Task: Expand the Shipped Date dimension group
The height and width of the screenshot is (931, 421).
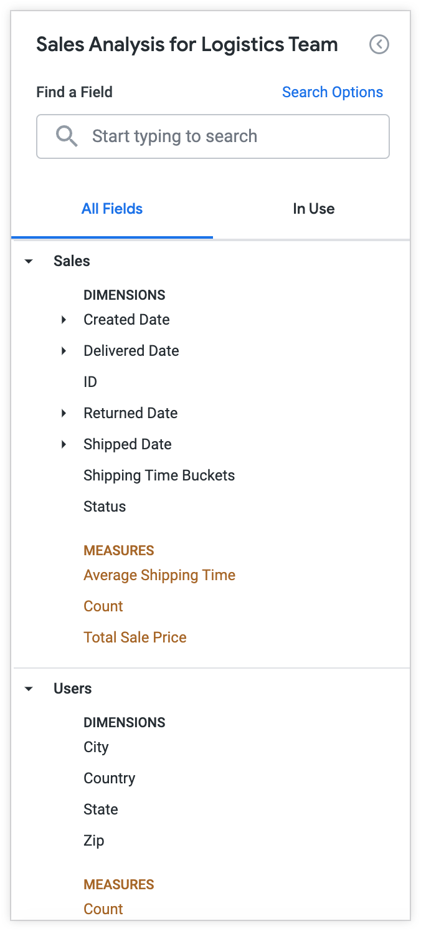Action: coord(64,444)
